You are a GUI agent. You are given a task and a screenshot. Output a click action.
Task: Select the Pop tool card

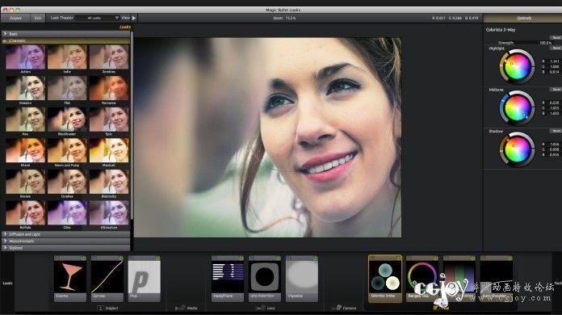(144, 279)
